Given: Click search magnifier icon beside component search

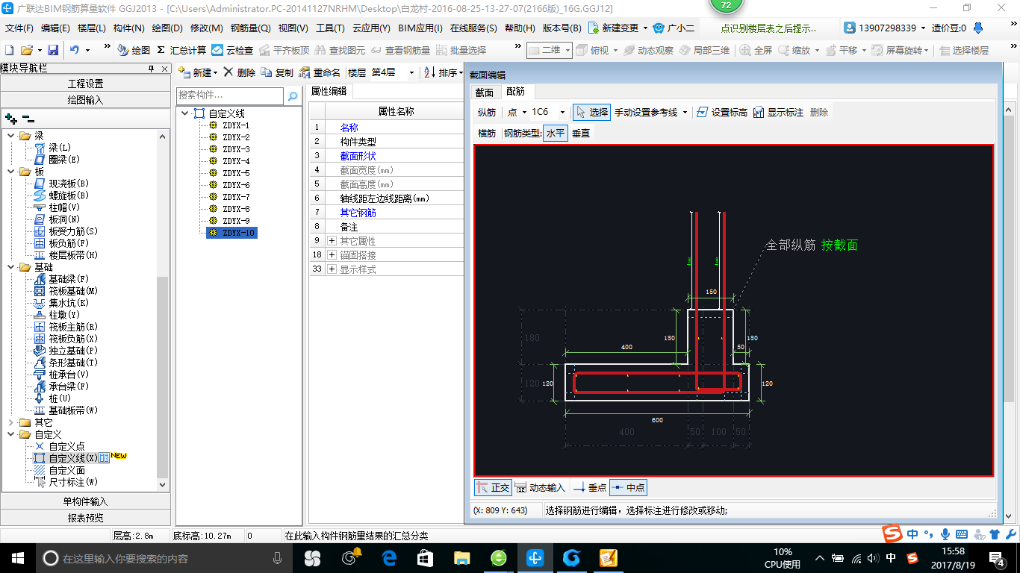Looking at the screenshot, I should click(x=293, y=95).
